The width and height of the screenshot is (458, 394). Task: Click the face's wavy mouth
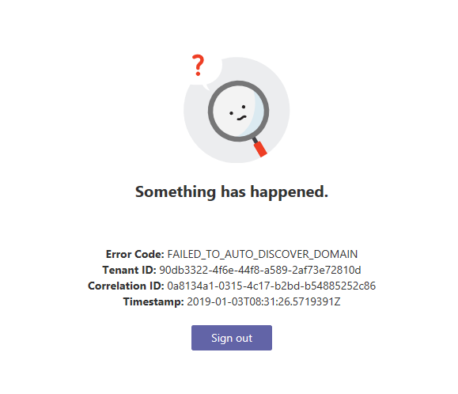click(x=241, y=118)
